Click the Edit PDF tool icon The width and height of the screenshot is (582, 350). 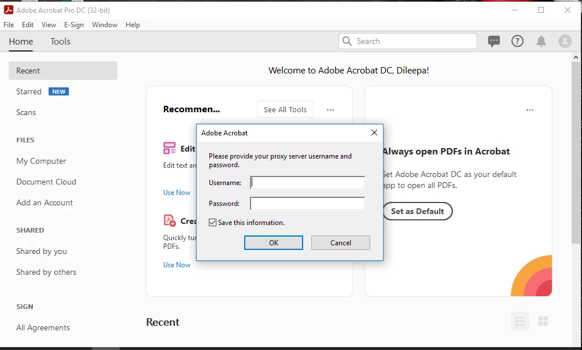point(170,148)
